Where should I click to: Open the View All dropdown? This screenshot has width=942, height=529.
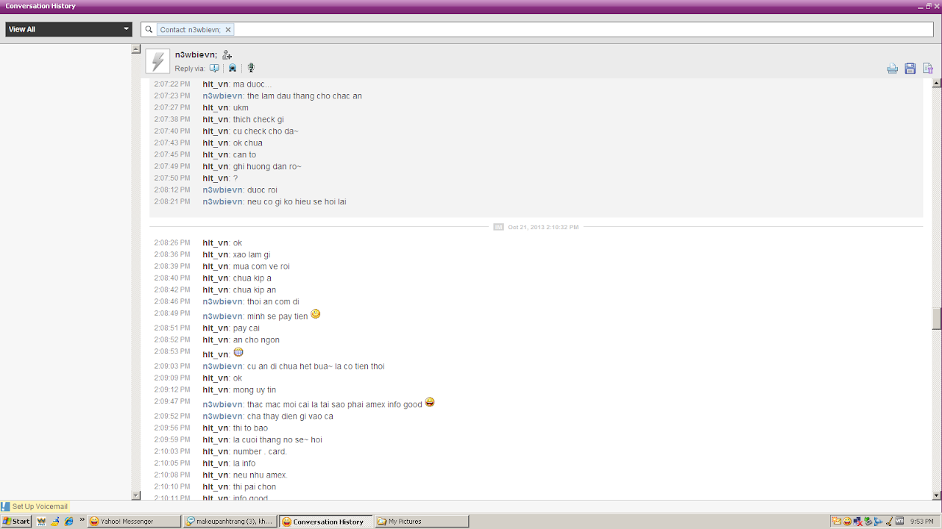pyautogui.click(x=68, y=29)
